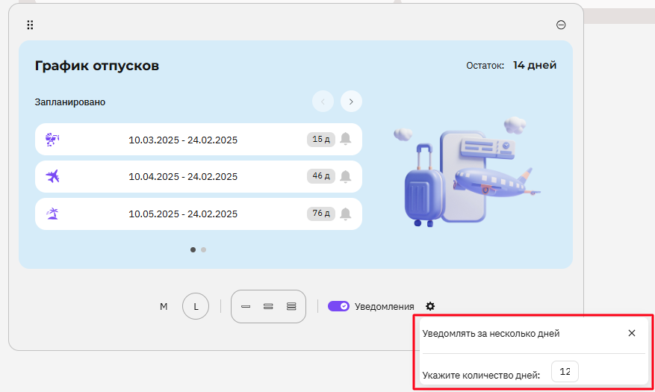Screen dimensions: 655x392
Task: Choose widget size L
Action: click(x=196, y=306)
